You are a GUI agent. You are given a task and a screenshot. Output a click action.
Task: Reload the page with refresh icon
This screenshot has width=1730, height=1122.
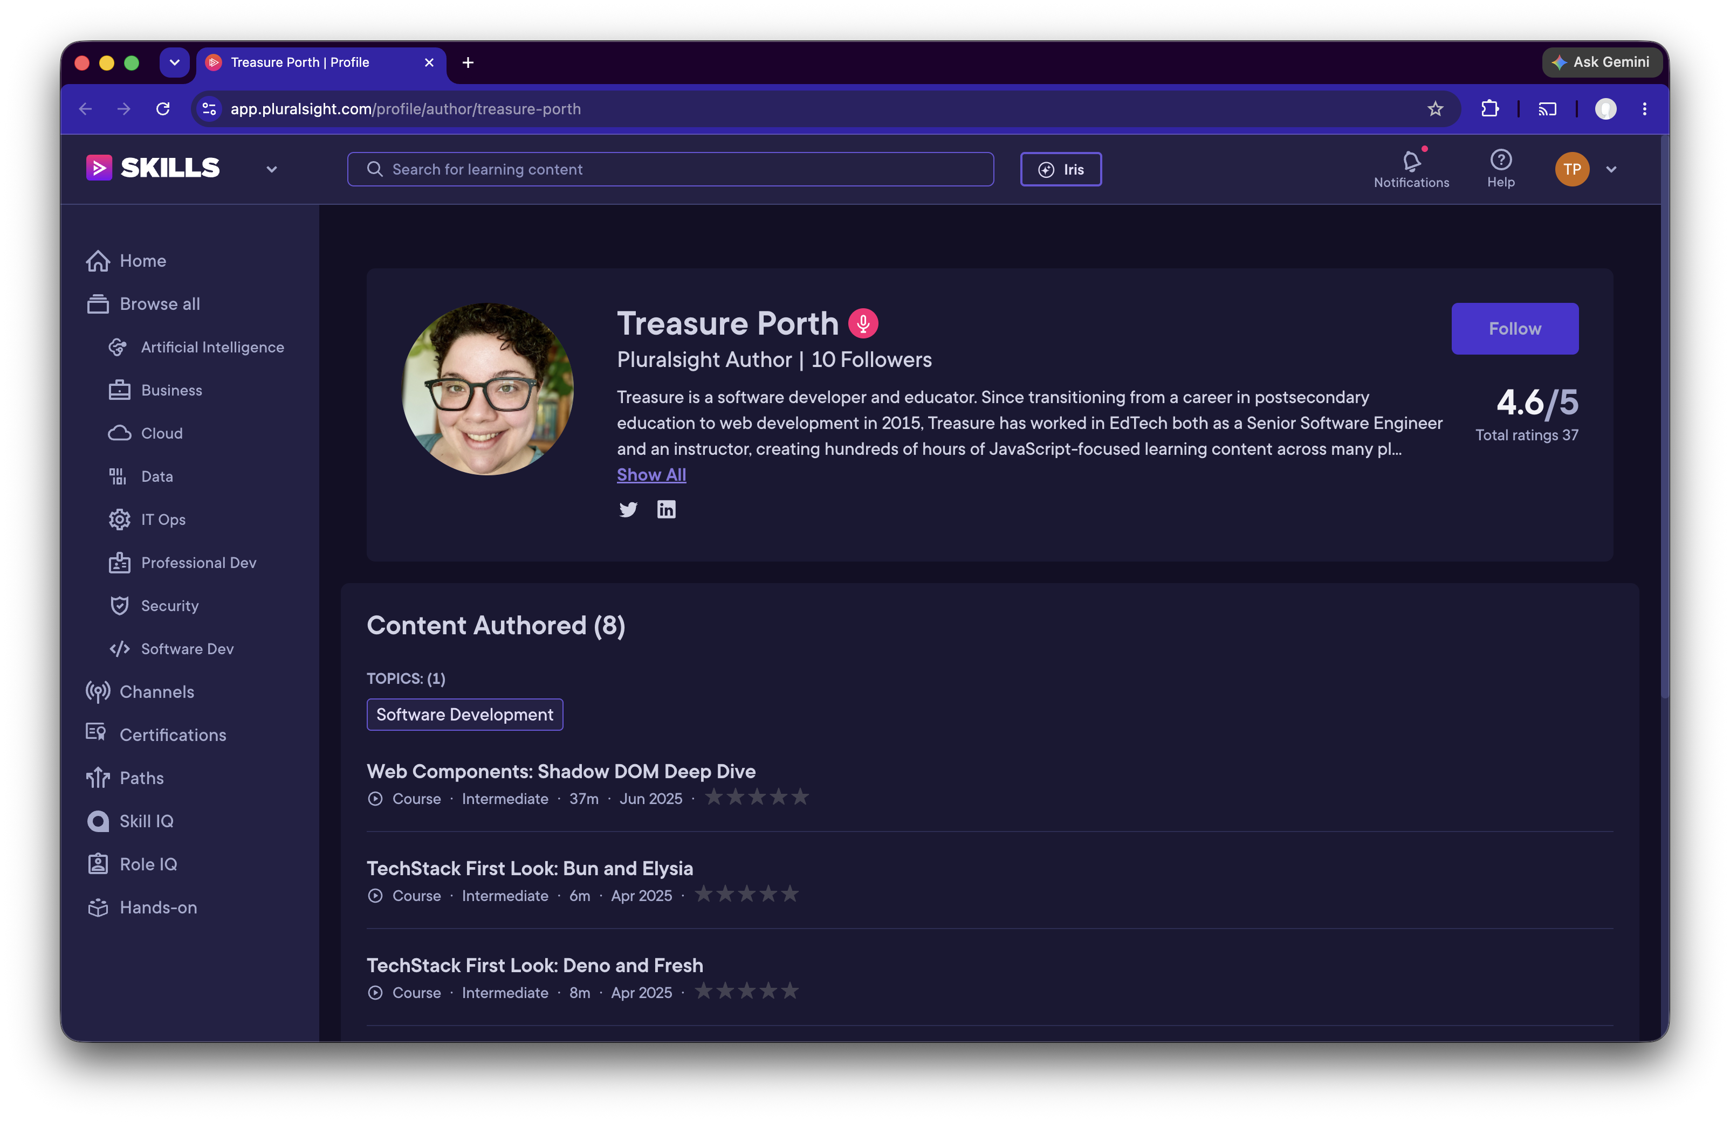point(163,109)
